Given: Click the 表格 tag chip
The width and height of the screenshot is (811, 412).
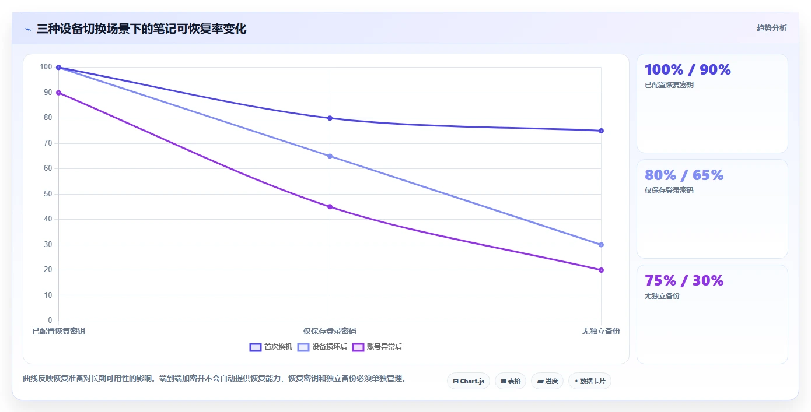Looking at the screenshot, I should pos(511,381).
